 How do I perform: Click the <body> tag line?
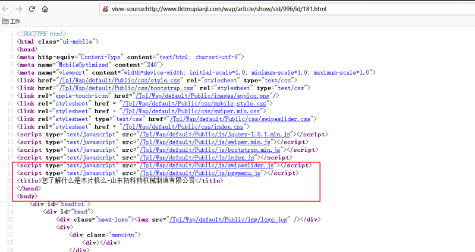click(x=27, y=196)
